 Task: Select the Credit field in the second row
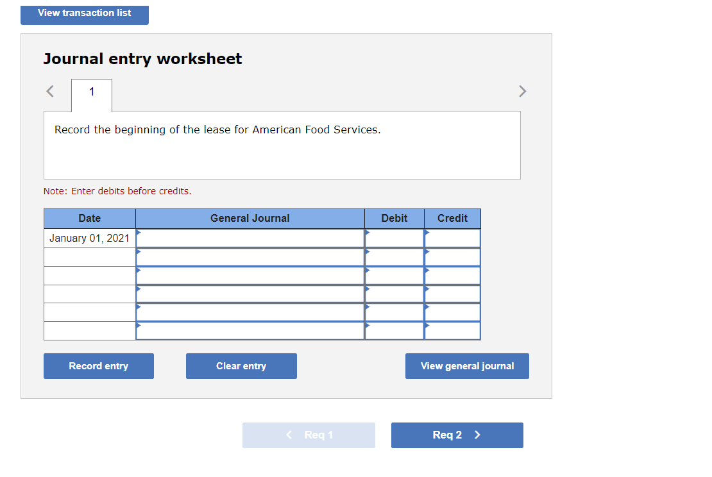click(452, 256)
